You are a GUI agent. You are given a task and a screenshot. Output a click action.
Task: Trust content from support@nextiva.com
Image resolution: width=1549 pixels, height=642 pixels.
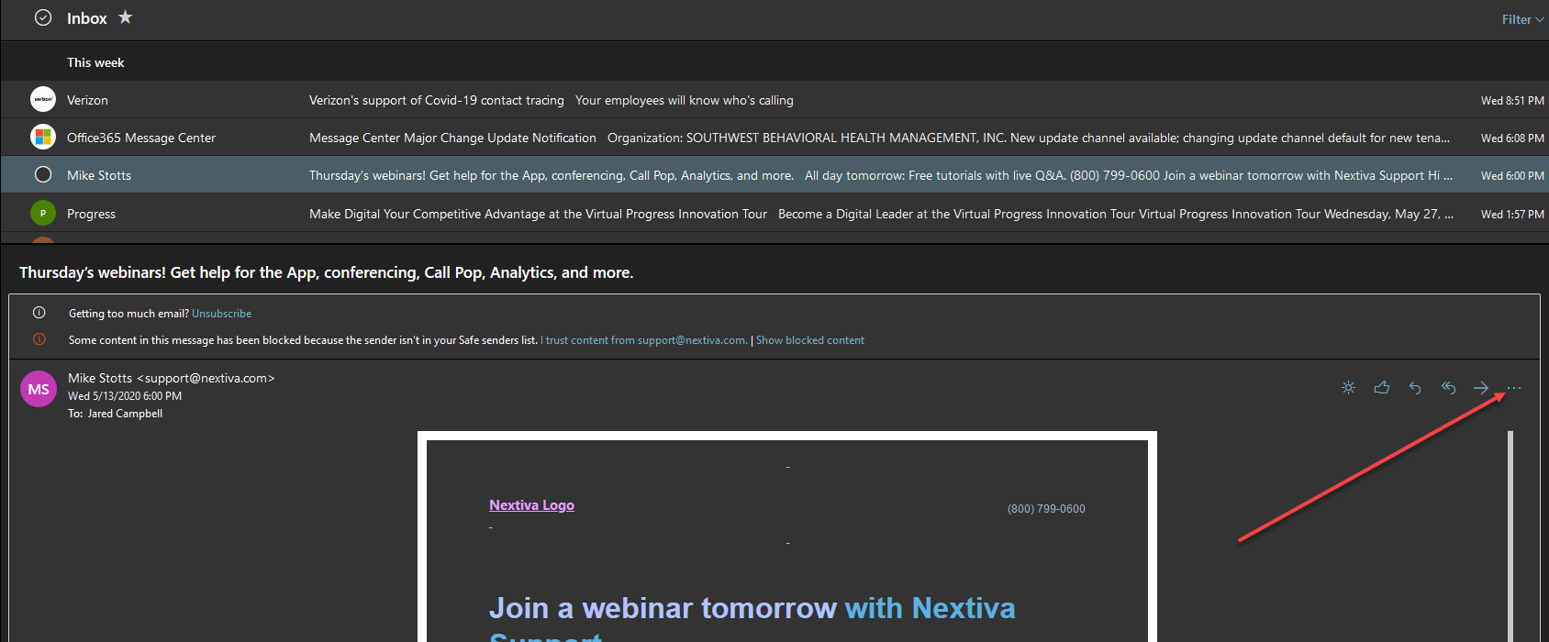pos(645,340)
